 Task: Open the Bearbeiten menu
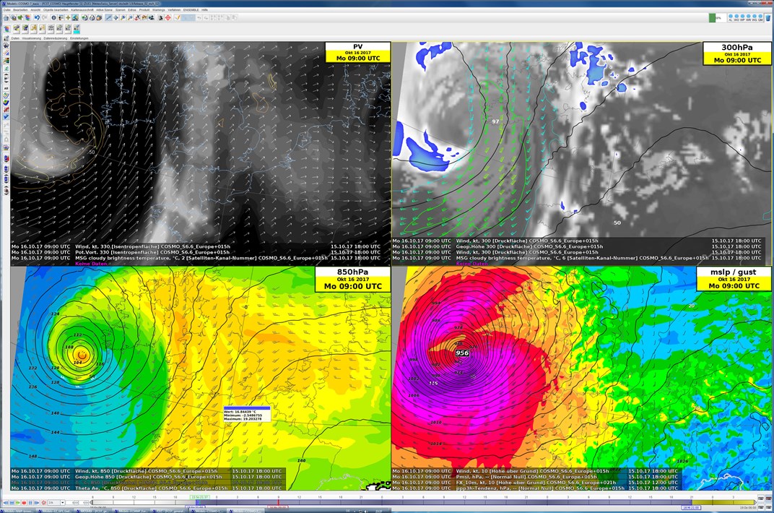click(x=20, y=10)
